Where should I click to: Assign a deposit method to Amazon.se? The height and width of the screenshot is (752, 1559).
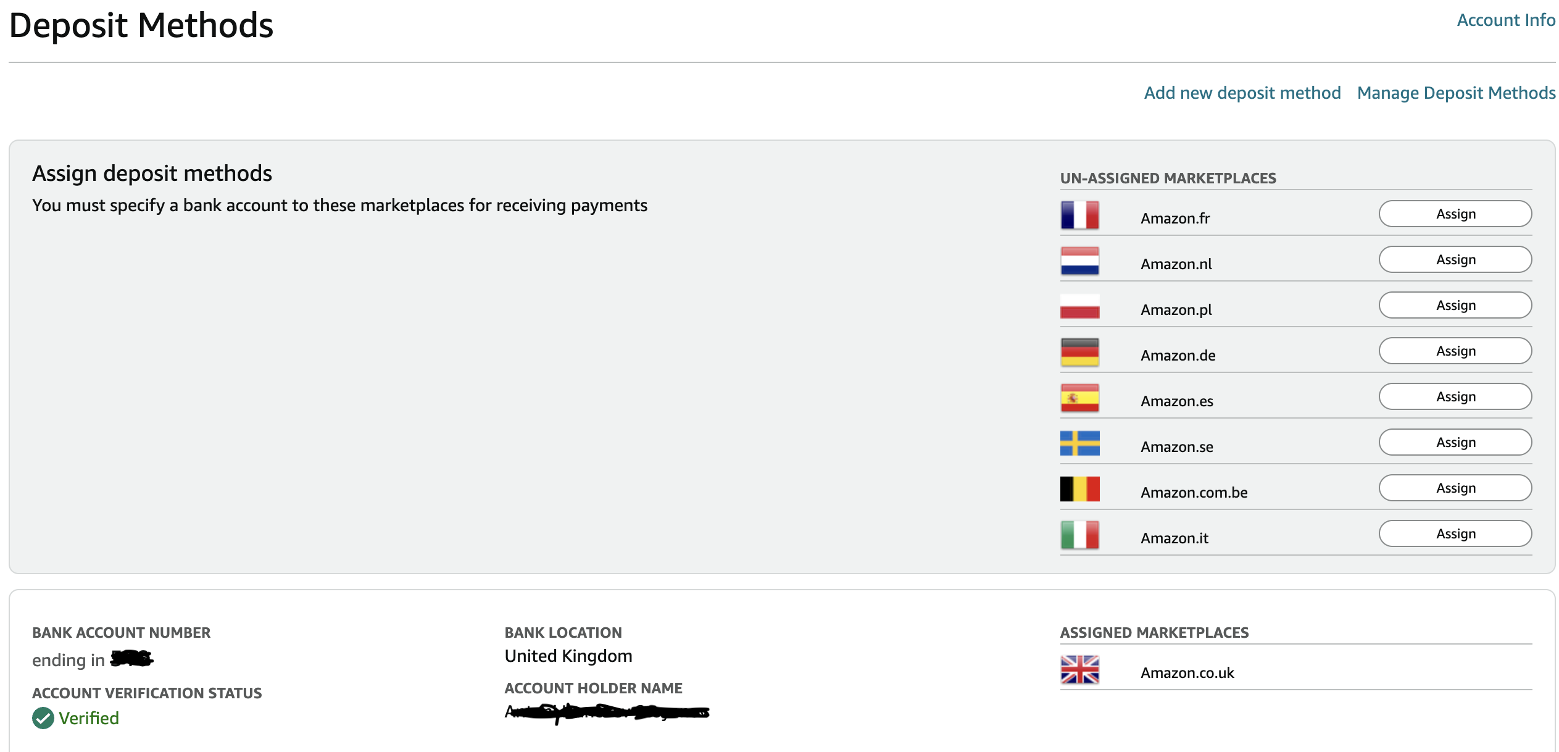(x=1455, y=442)
